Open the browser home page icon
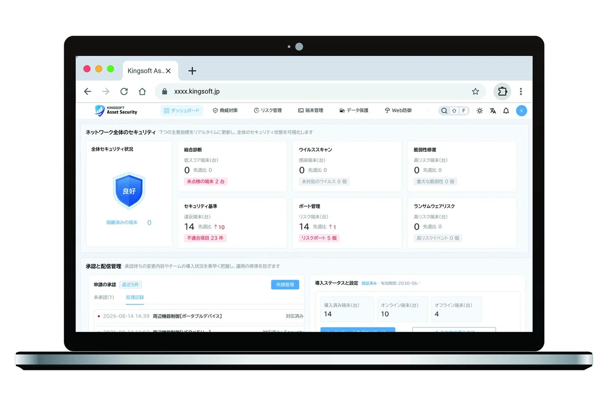 coord(142,91)
